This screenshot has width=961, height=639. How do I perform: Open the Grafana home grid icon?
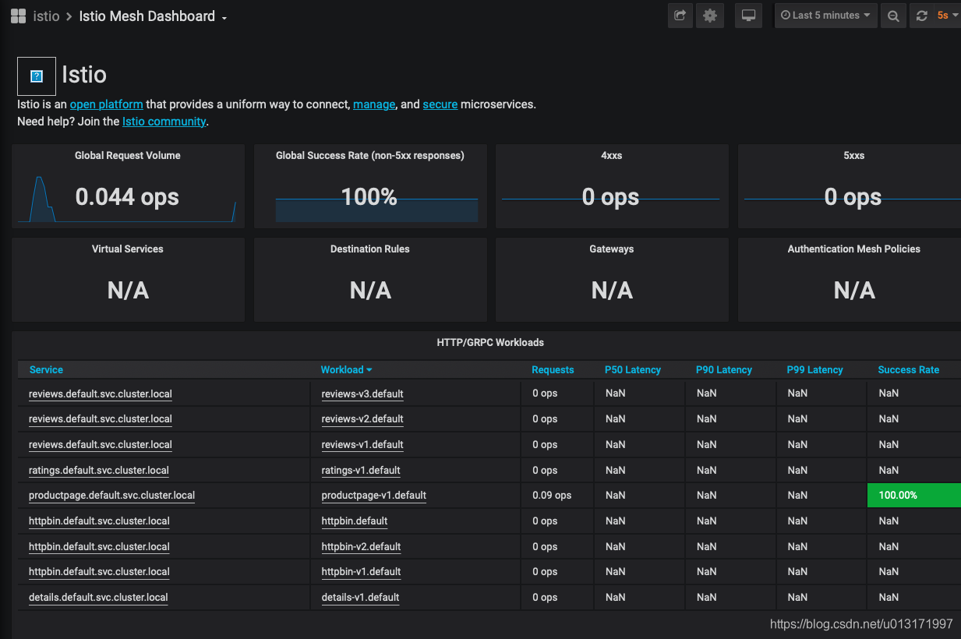[x=18, y=16]
